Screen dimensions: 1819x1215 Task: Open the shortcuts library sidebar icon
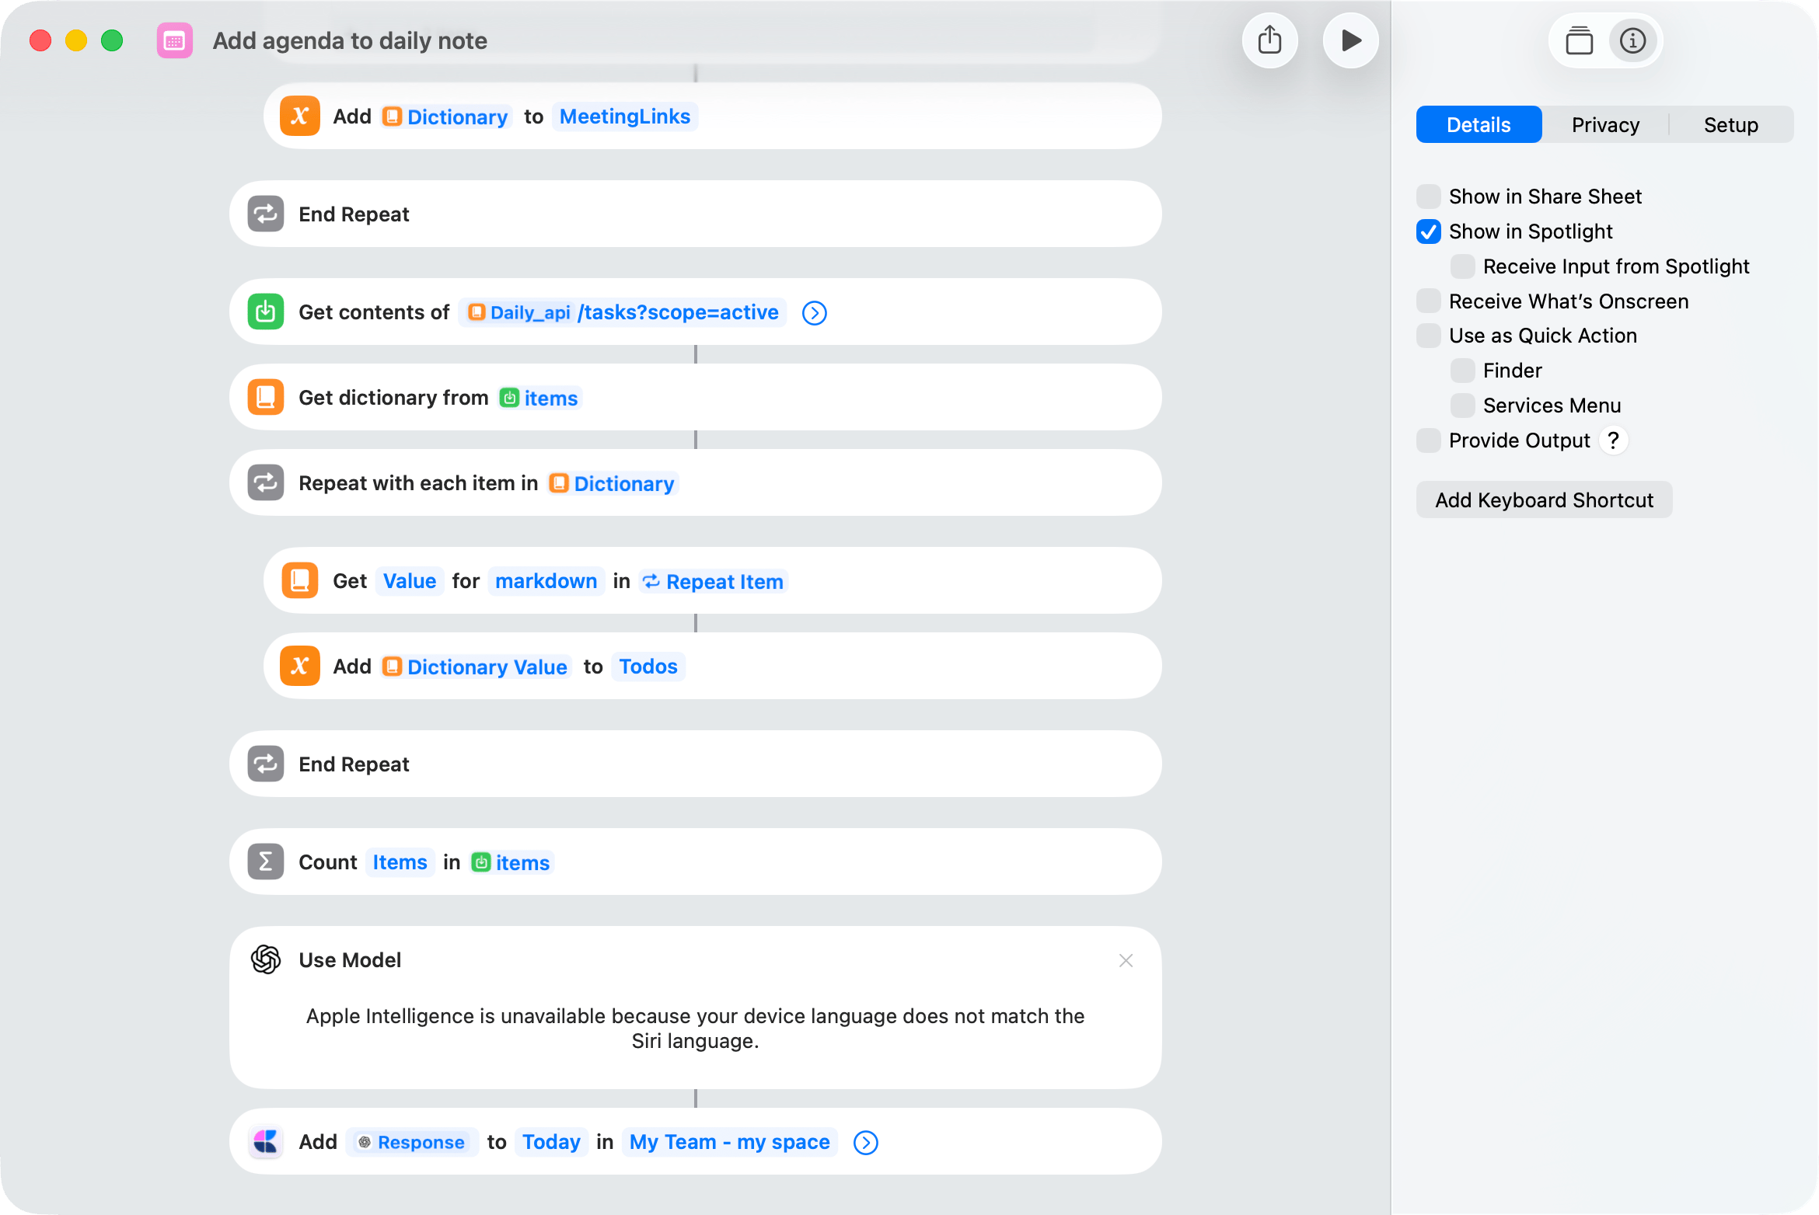1580,40
